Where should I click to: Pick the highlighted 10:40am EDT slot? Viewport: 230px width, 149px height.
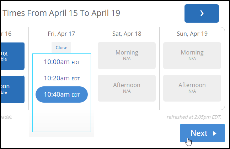[x=61, y=94]
